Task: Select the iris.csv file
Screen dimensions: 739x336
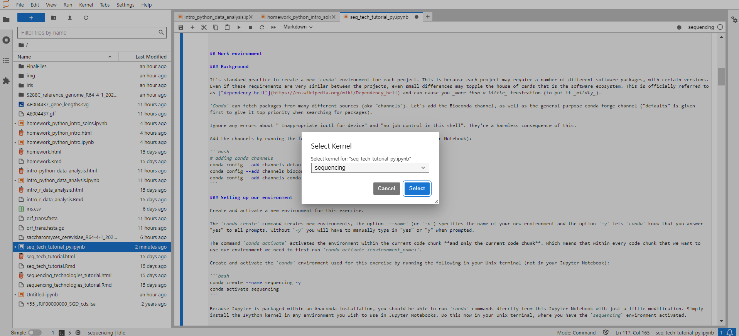Action: click(x=92, y=209)
